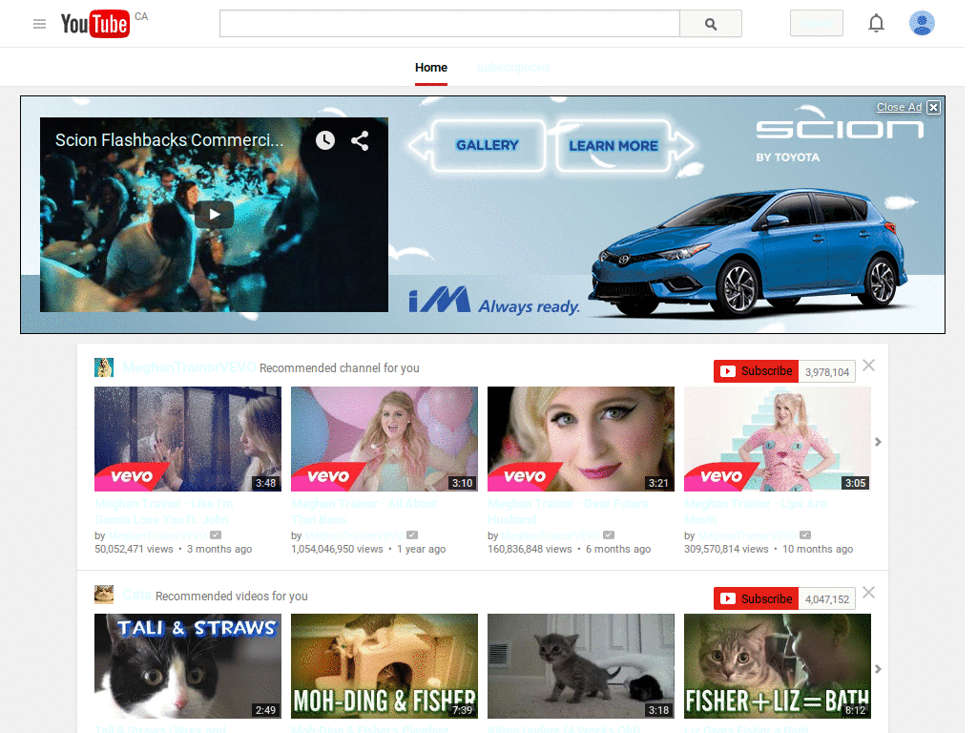Click Watch Later clock on Scion video
The height and width of the screenshot is (733, 977).
[324, 140]
